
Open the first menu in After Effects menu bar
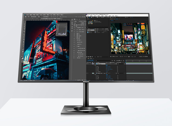(88, 16)
